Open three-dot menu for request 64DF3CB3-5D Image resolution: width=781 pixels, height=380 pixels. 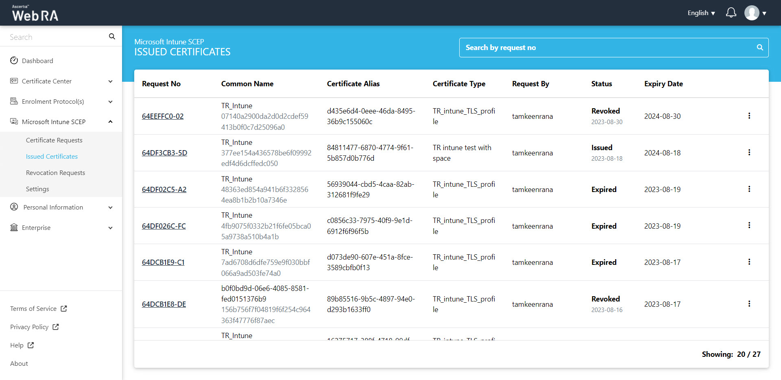click(x=749, y=153)
